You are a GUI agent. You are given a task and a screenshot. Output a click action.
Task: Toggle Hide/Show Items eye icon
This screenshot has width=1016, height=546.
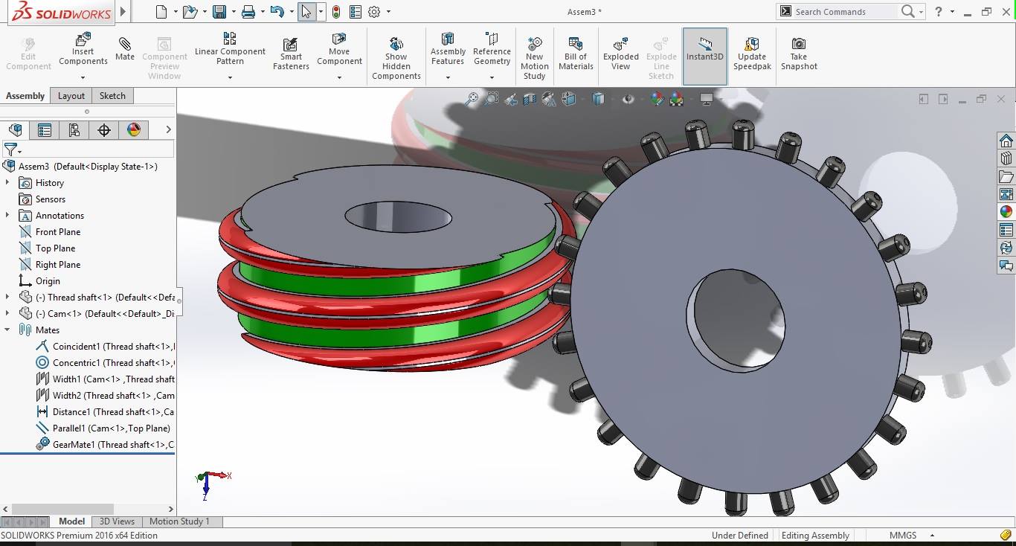point(628,99)
